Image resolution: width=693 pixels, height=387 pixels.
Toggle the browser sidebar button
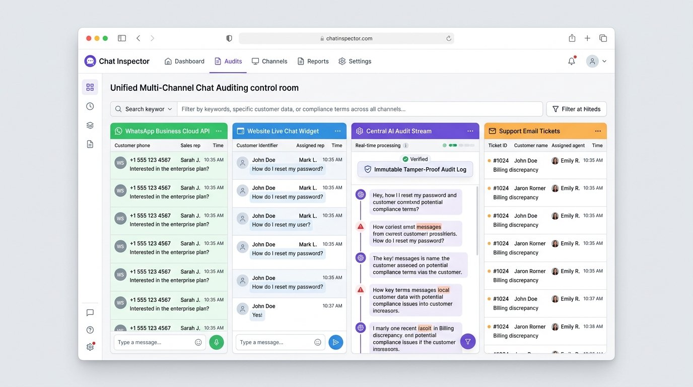122,38
